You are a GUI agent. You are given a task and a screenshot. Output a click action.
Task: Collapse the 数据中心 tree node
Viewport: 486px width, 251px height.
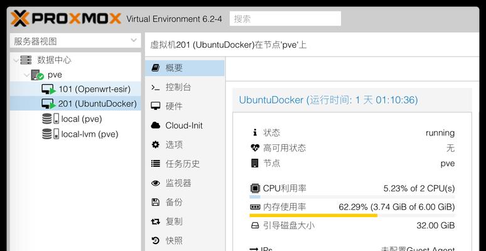(16, 60)
